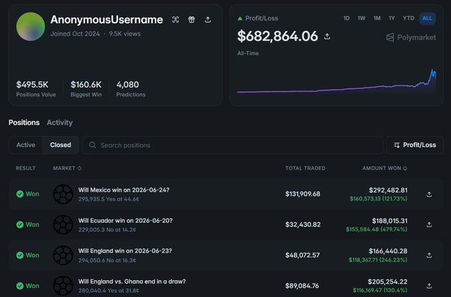This screenshot has width=451, height=297.
Task: Click the $48,072.57 total traded value
Action: (x=302, y=255)
